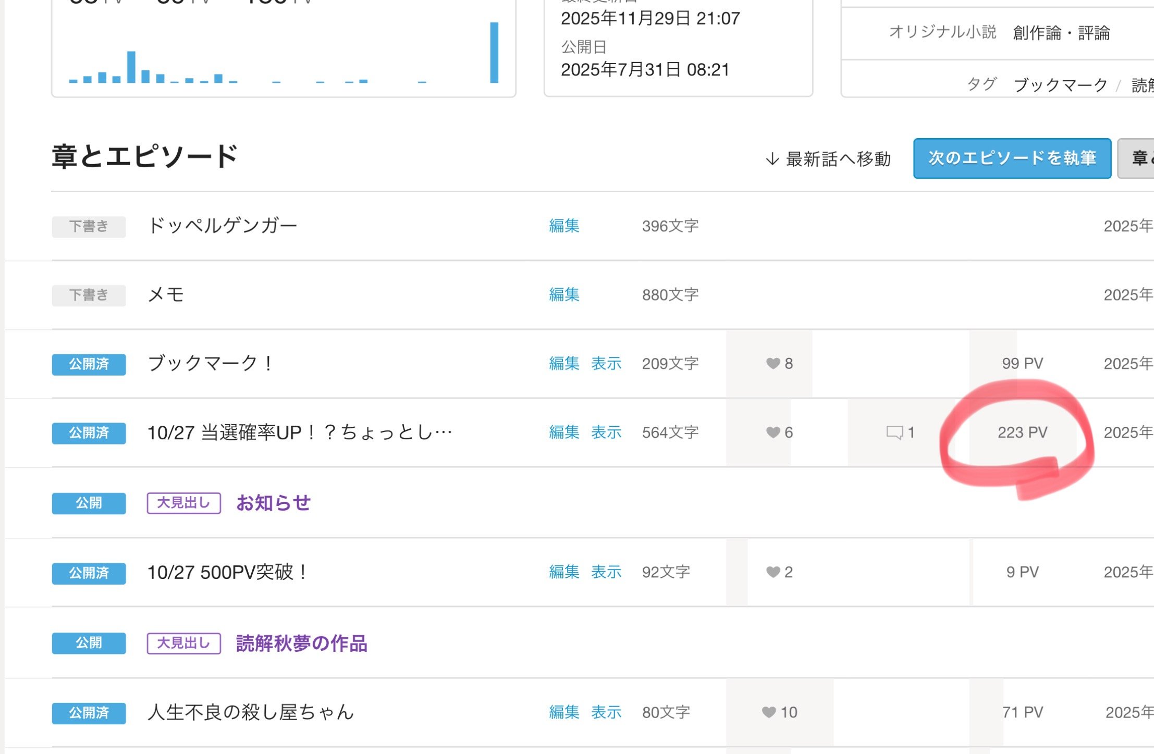Jump to latest episode via 最新話へ移動
This screenshot has height=754, width=1154.
click(x=828, y=159)
